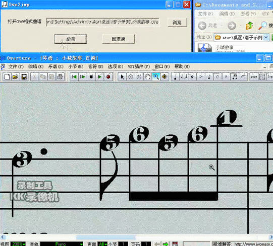Viewport: 273px width, 246px height.
Task: Open the note groups palette
Action: (x=184, y=77)
